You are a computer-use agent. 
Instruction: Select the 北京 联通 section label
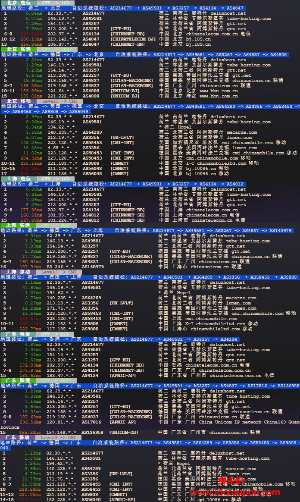coord(19,50)
